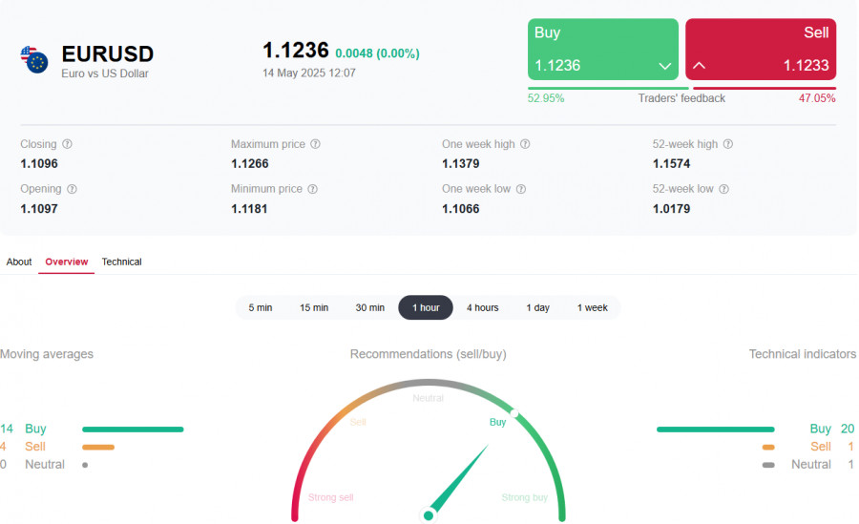Screen dimensions: 859x524
Task: Click the 47.05% sell percentage
Action: pos(817,98)
